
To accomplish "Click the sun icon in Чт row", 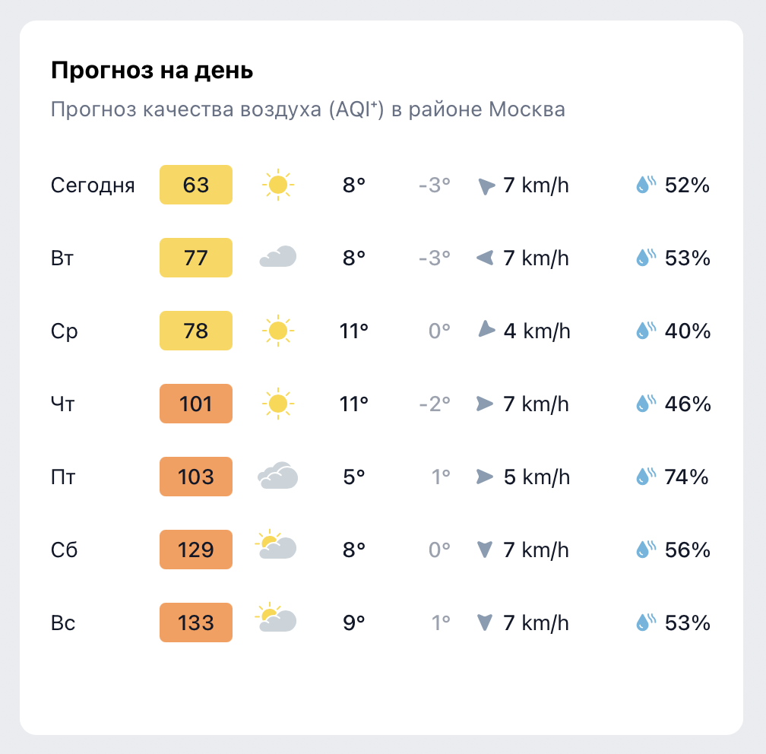I will click(x=277, y=404).
